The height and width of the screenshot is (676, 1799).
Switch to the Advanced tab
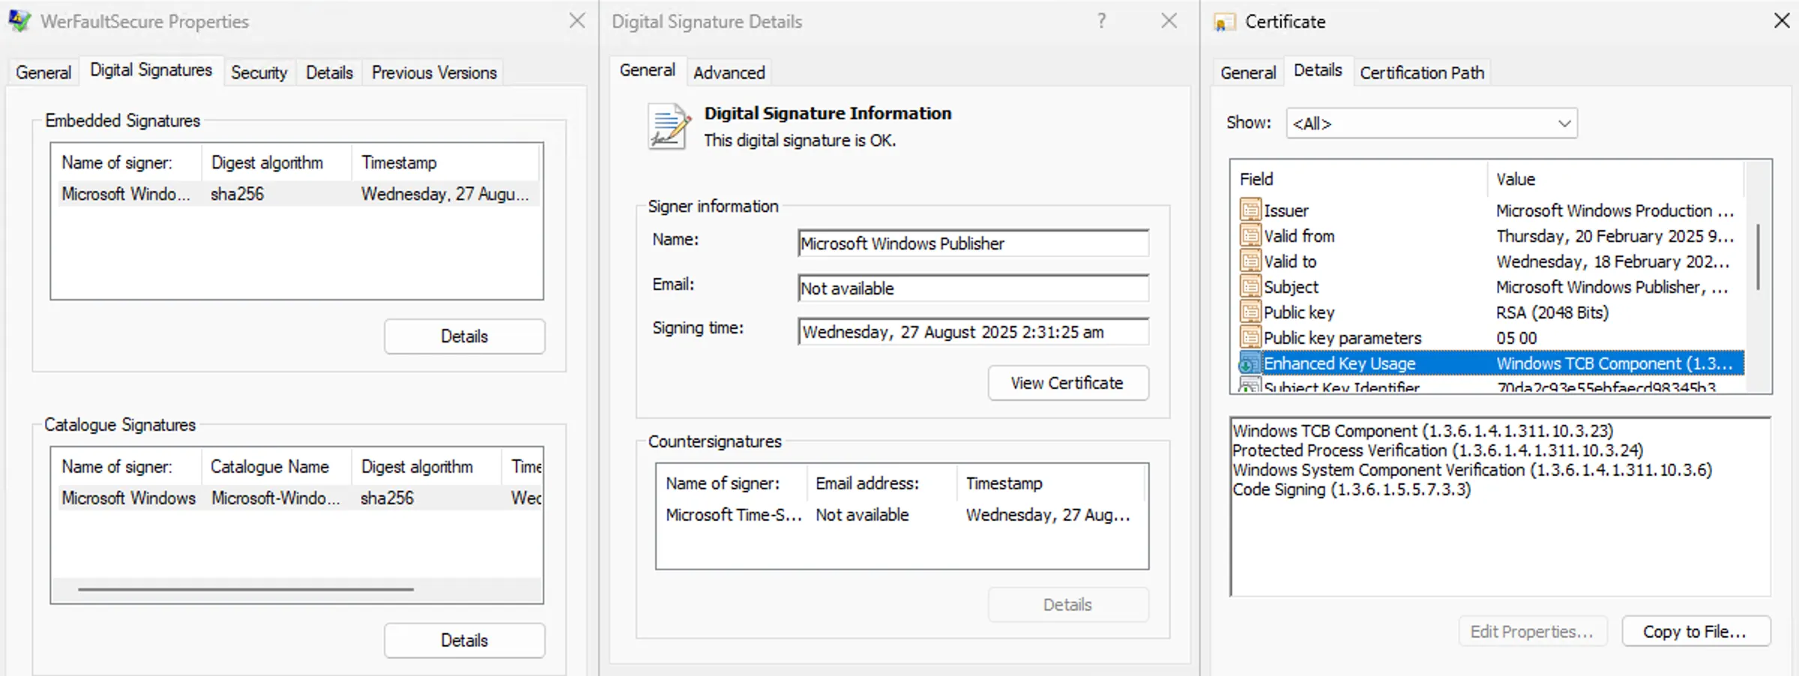(729, 72)
